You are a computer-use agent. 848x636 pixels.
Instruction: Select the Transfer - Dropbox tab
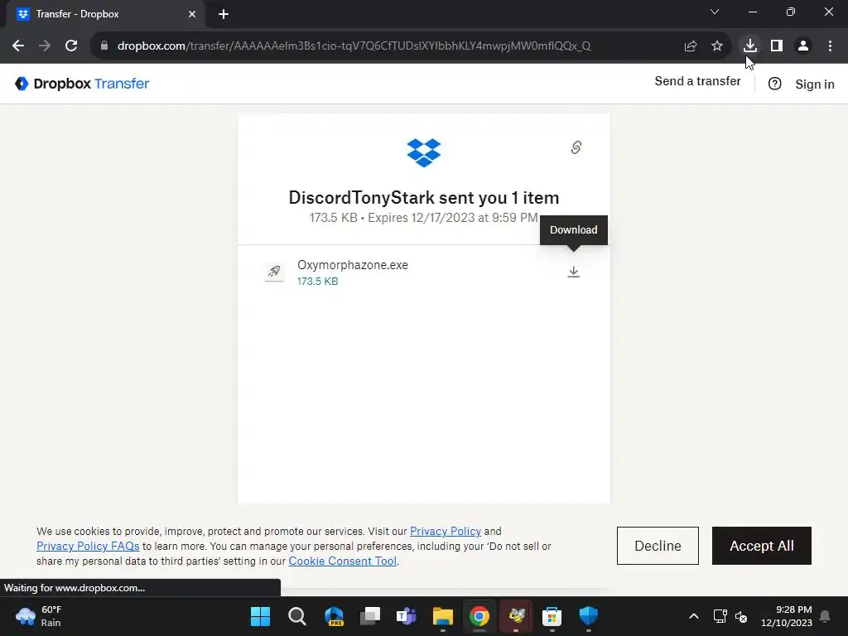pos(105,14)
